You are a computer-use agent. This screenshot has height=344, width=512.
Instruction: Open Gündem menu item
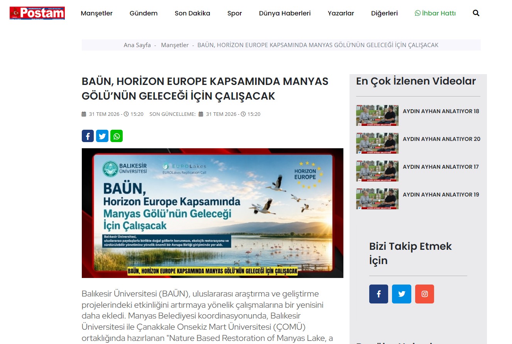coord(144,13)
